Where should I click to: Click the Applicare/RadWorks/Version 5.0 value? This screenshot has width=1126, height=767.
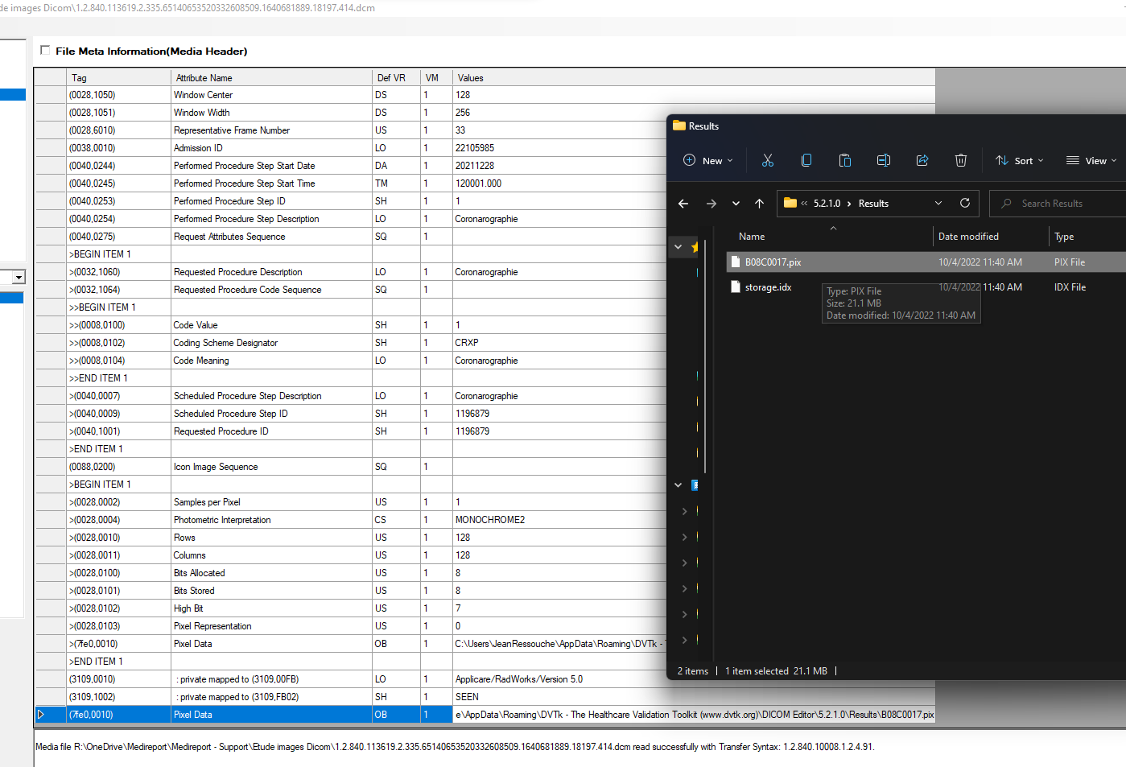coord(519,679)
